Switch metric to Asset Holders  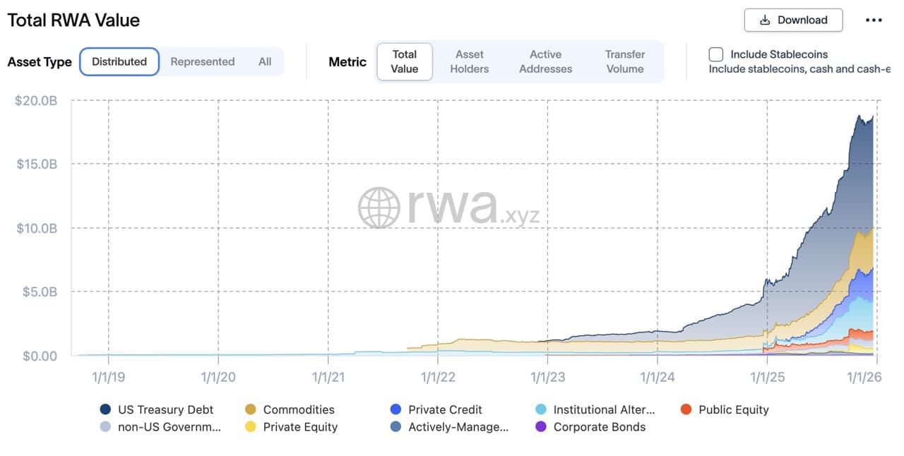point(469,61)
